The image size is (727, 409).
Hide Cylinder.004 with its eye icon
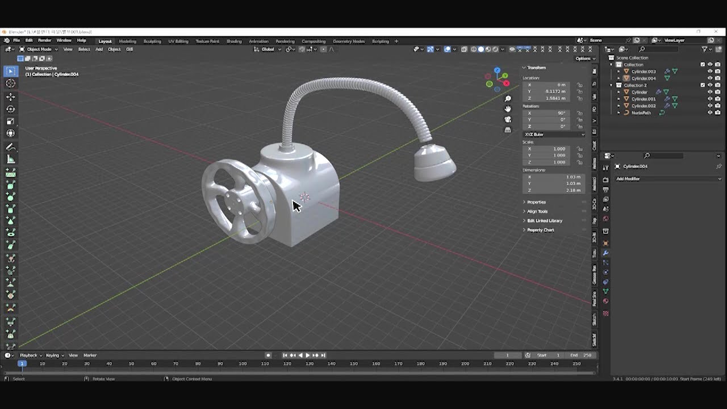point(710,78)
